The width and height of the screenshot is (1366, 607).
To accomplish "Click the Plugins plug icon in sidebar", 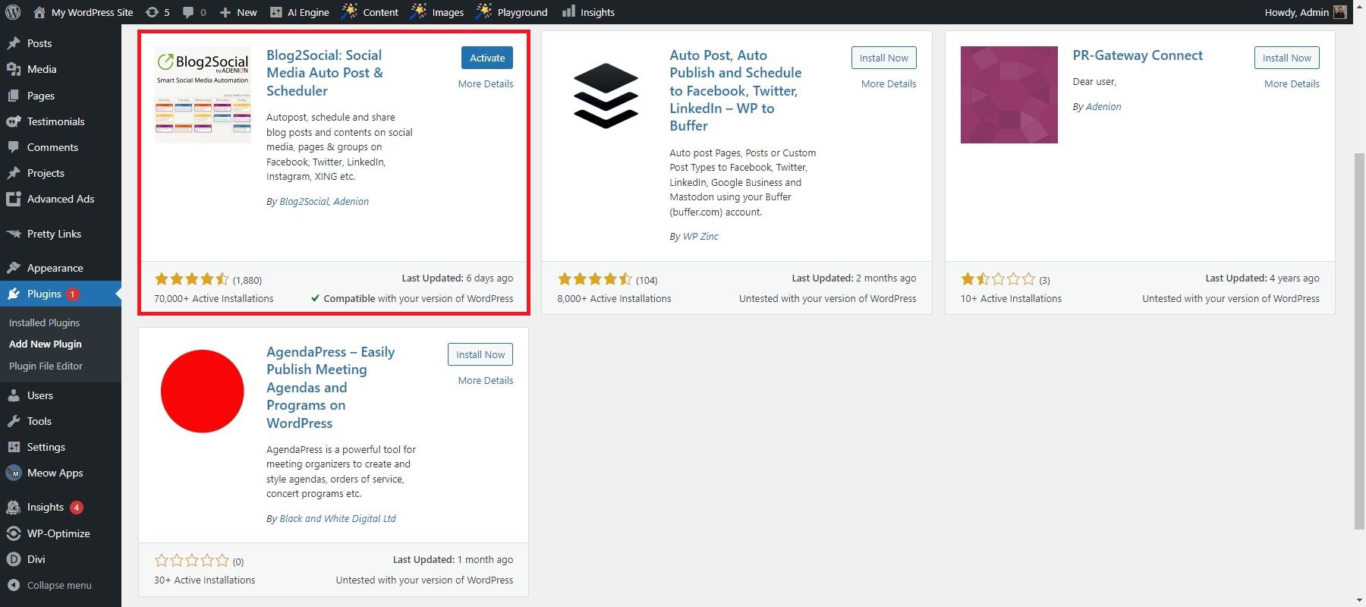I will [x=14, y=294].
